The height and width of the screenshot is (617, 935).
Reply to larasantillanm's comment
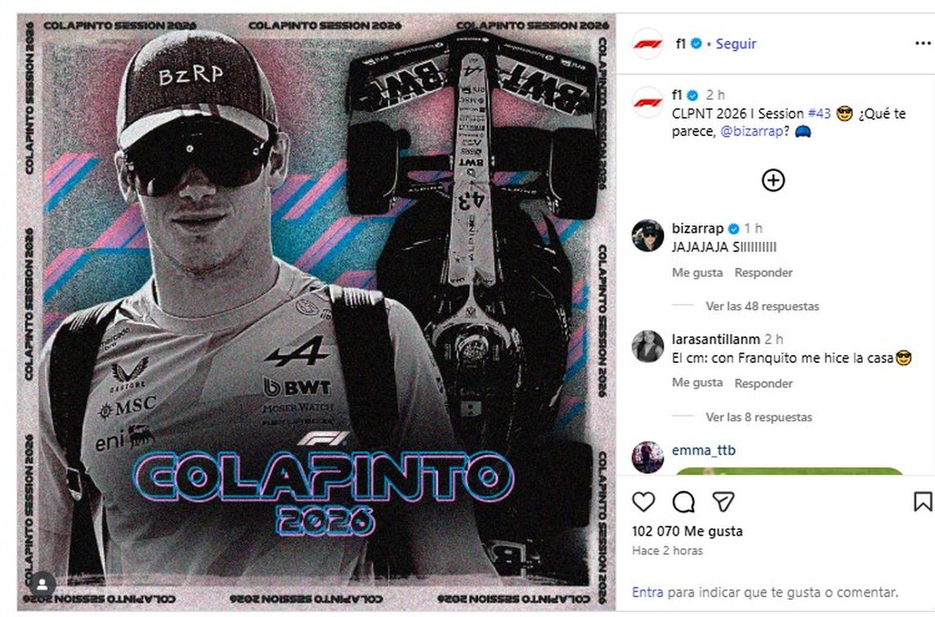coord(764,383)
